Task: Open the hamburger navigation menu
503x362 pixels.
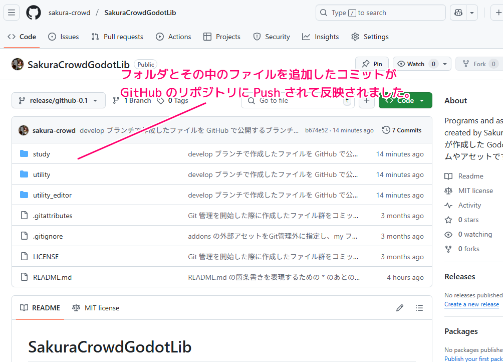Action: 12,13
